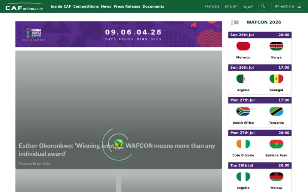The height and width of the screenshot is (192, 308).
Task: Select the Tanzania flag icon
Action: coord(276,111)
